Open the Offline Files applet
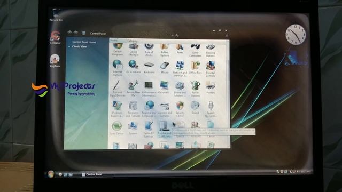Image resolution: width=342 pixels, height=192 pixels. pos(196,68)
